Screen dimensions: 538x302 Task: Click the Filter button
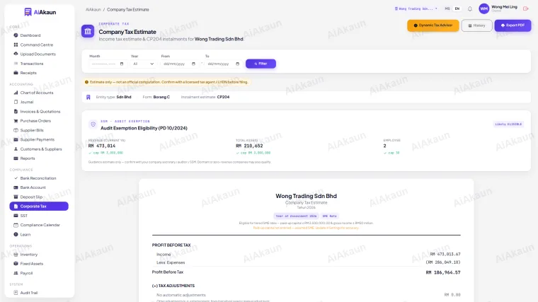[x=261, y=64]
